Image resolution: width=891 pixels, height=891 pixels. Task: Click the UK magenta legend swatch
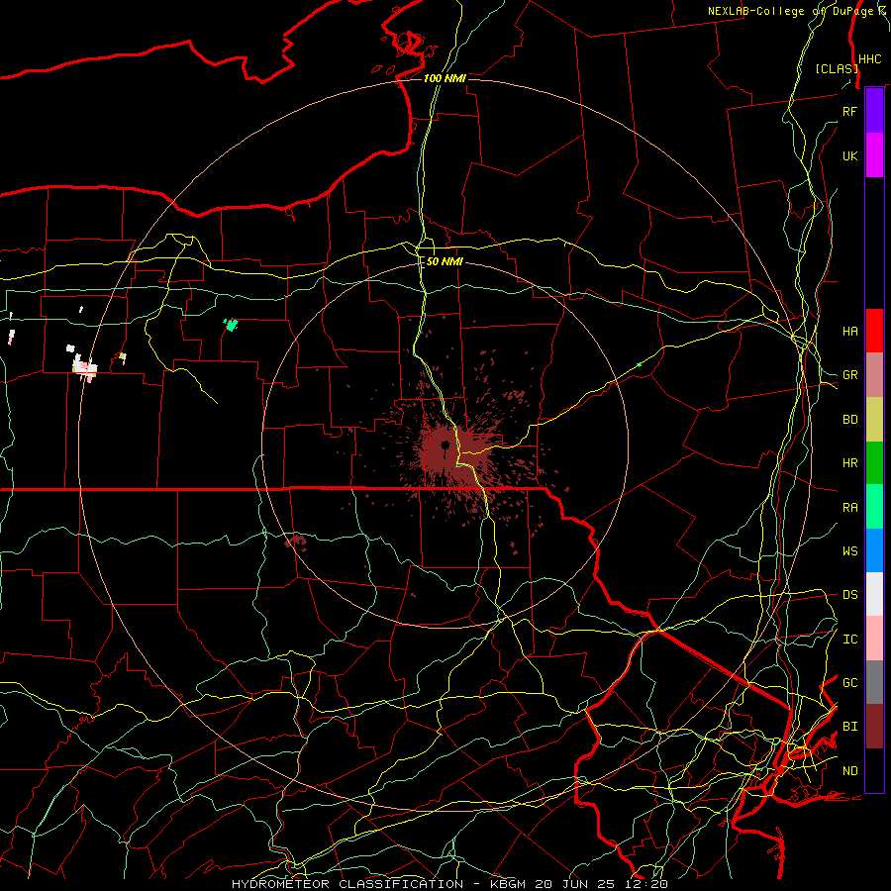point(874,155)
